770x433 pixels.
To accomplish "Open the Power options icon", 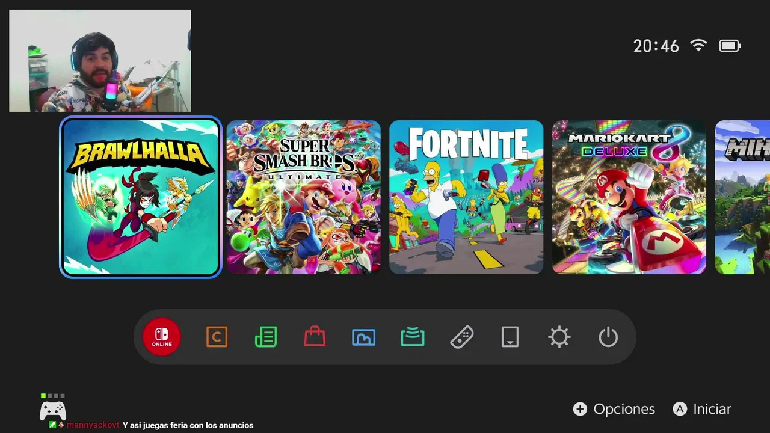I will [x=608, y=337].
